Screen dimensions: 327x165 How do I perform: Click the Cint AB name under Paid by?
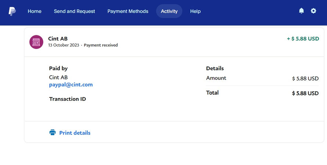58,78
